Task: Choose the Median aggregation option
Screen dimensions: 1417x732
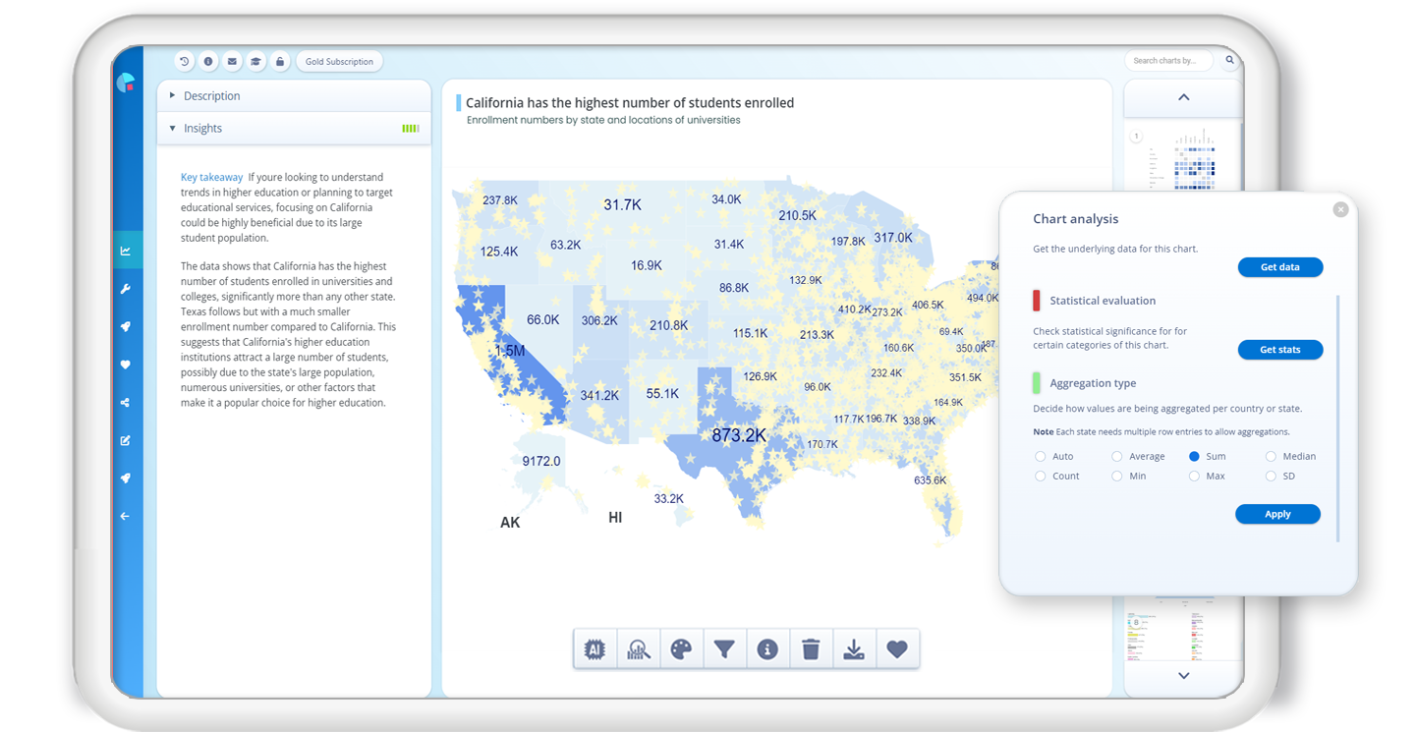Action: [x=1269, y=455]
